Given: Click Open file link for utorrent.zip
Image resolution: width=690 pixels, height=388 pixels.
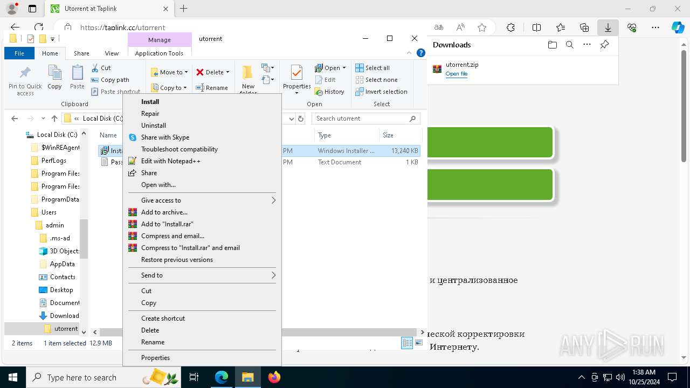Looking at the screenshot, I should [457, 74].
